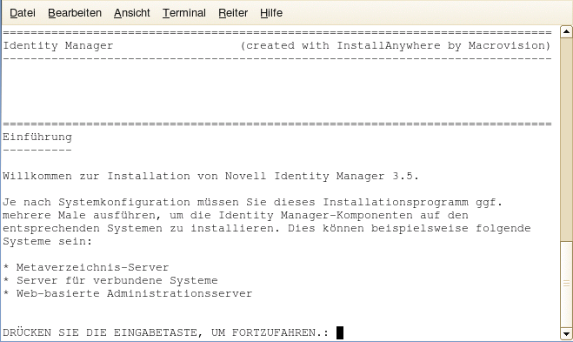Click the scrollbar up arrow
The image size is (573, 342).
tap(566, 32)
